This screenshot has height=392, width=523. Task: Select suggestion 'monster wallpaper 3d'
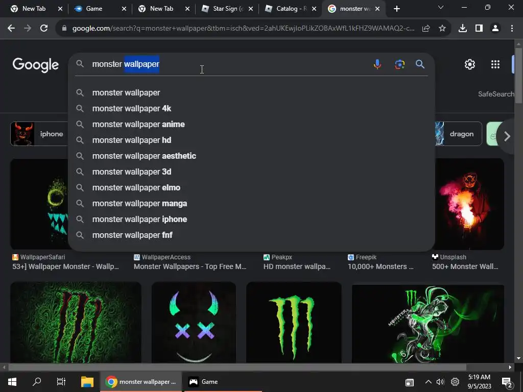251,172
